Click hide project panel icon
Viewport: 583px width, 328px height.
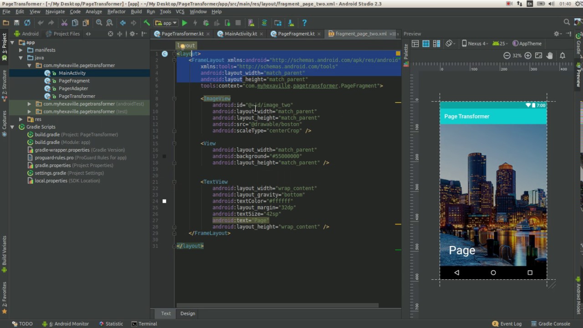coord(143,34)
